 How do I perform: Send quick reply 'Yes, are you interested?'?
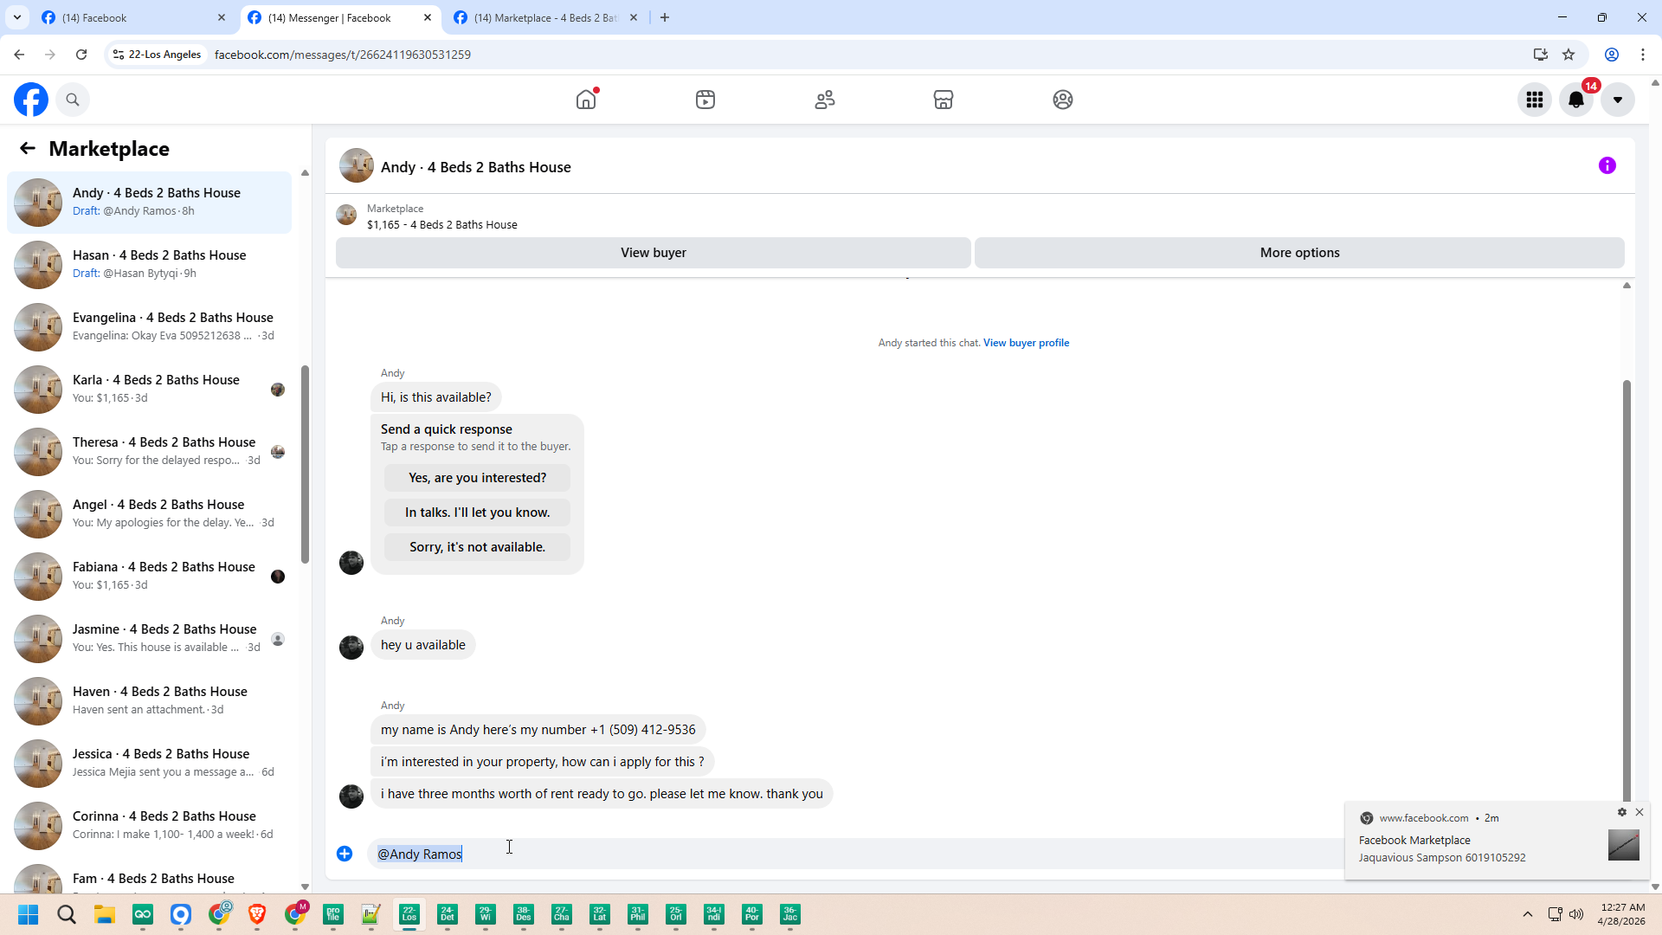click(x=477, y=478)
